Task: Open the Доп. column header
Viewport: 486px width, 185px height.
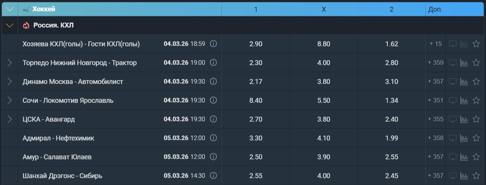Action: [x=435, y=9]
